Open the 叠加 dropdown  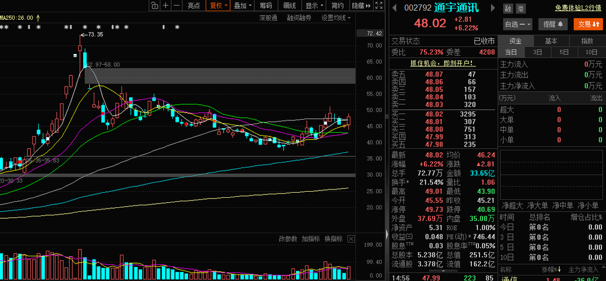(243, 6)
